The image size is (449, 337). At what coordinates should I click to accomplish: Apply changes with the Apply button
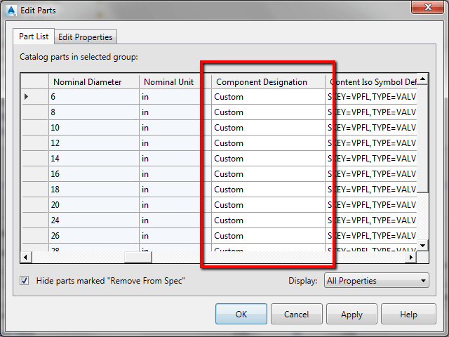coord(351,315)
